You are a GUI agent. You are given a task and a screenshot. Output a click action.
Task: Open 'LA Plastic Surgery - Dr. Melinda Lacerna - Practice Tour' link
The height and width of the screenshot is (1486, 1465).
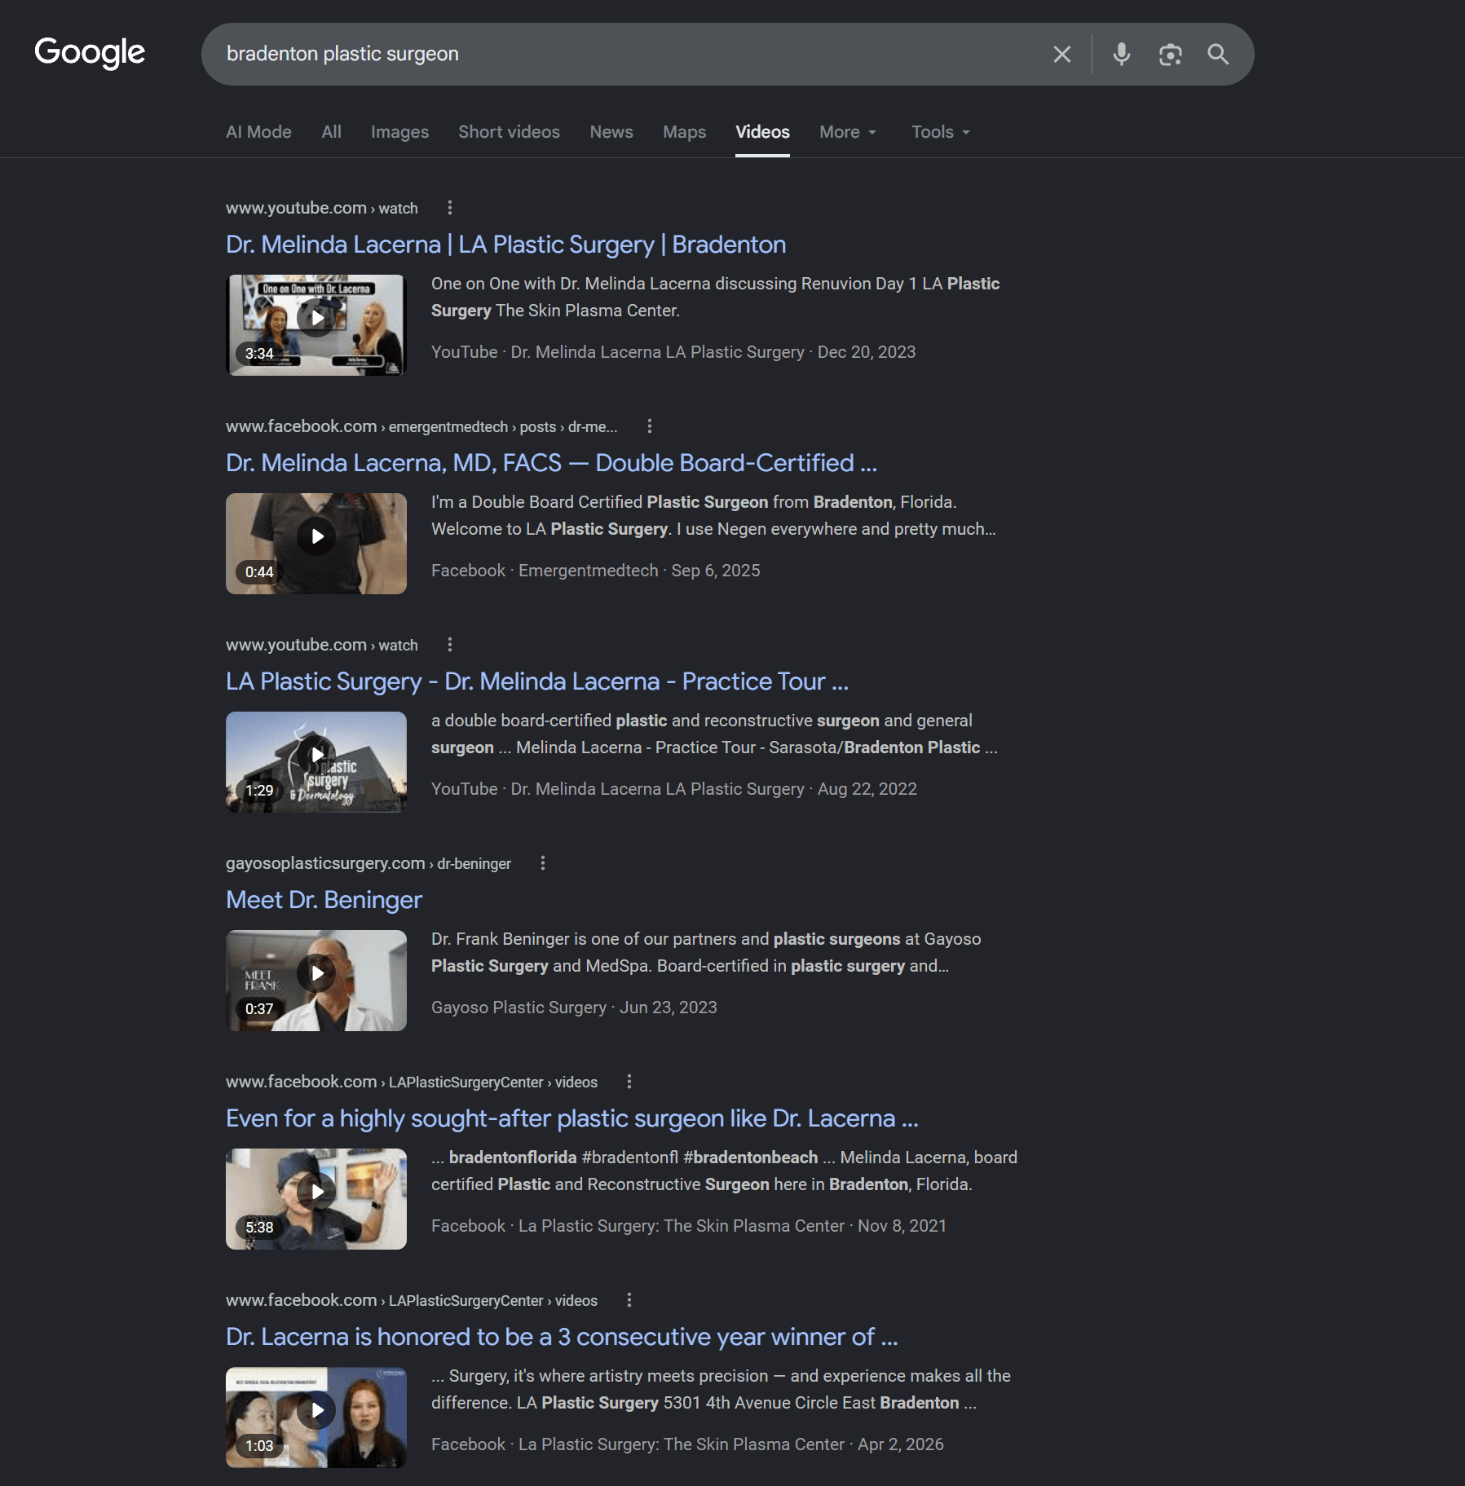(x=537, y=681)
